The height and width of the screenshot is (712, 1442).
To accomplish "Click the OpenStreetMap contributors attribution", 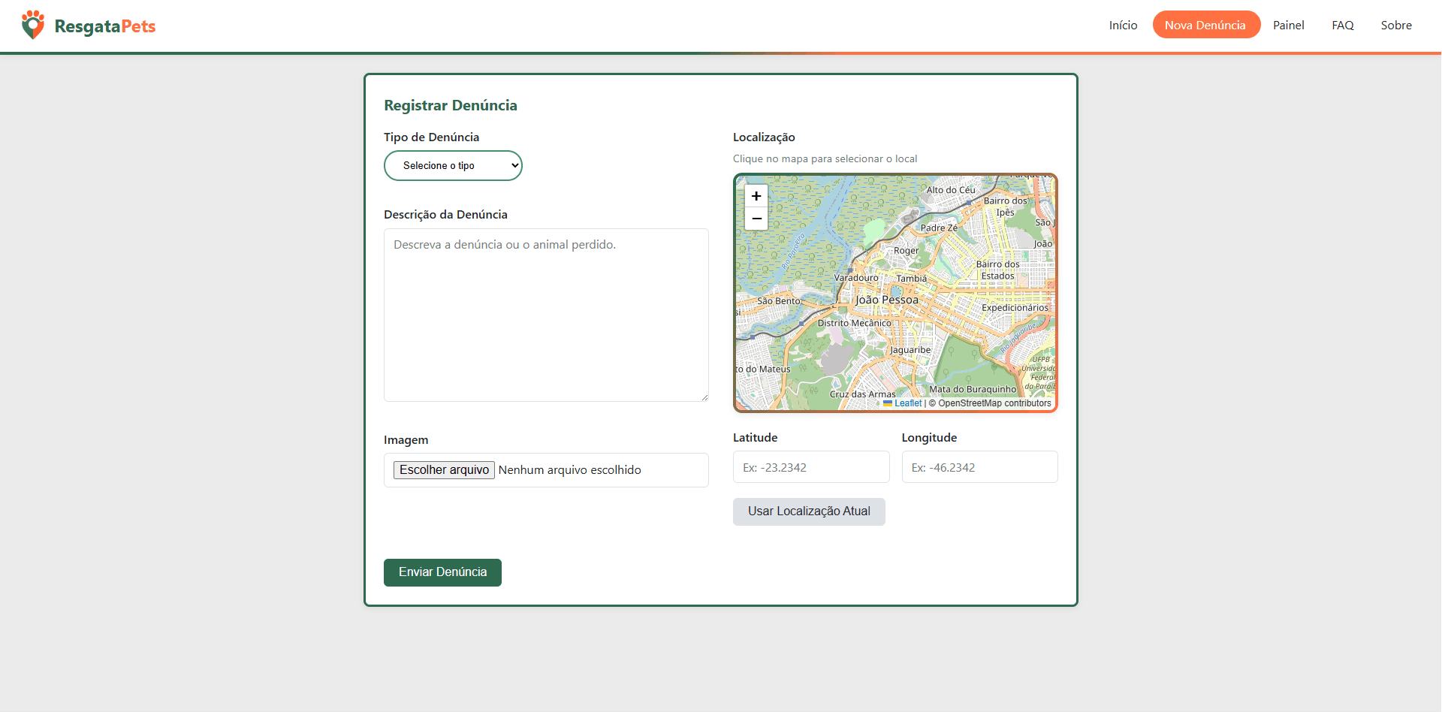I will [990, 403].
